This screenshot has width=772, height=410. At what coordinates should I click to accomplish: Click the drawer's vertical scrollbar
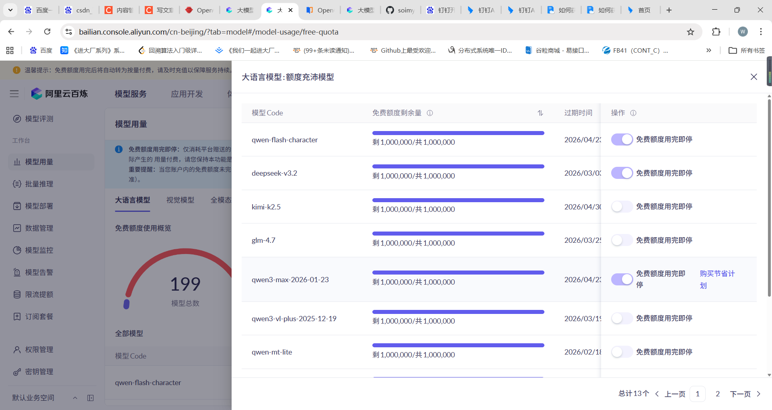pyautogui.click(x=769, y=197)
